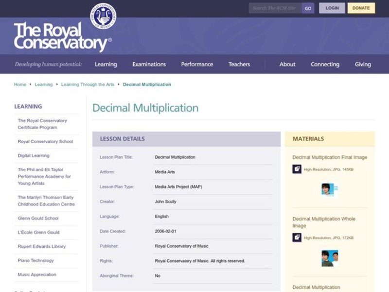Click the search GO button

(x=307, y=8)
